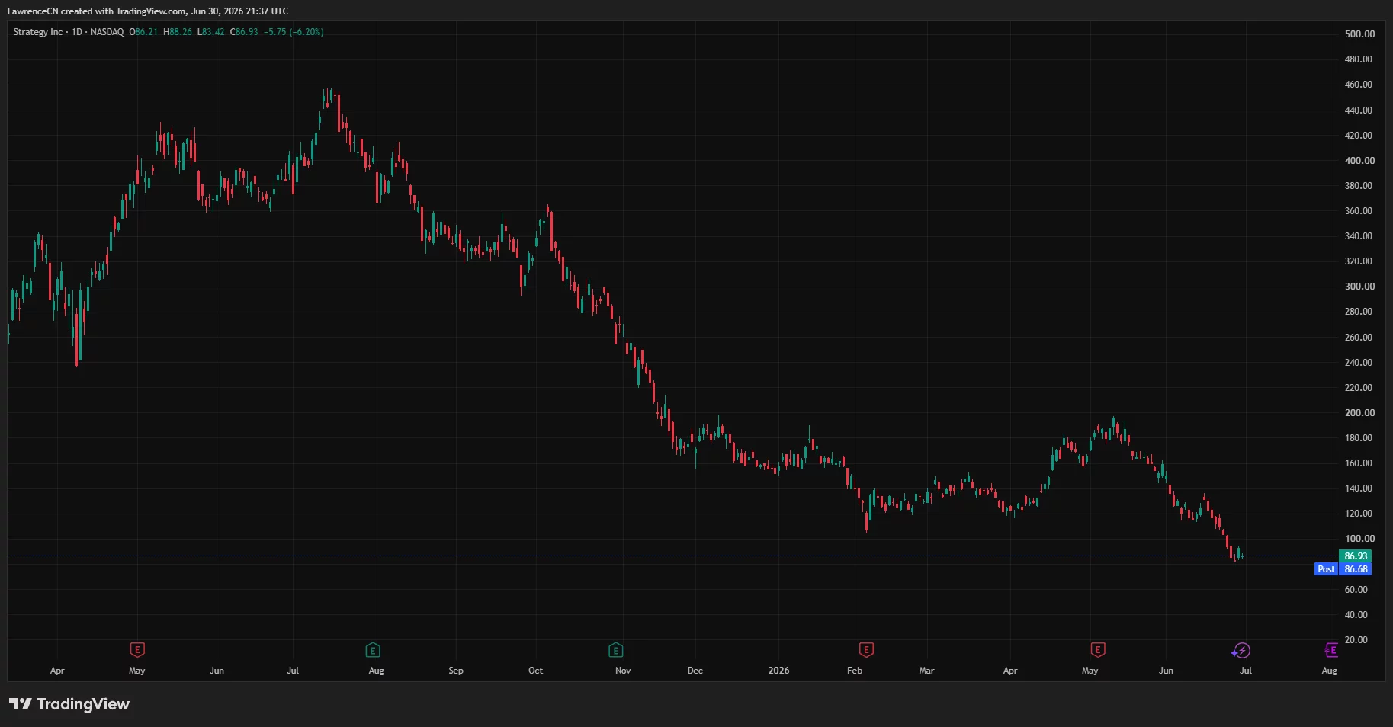Image resolution: width=1393 pixels, height=727 pixels.
Task: Click the Strategy Inc symbol title
Action: tap(38, 32)
